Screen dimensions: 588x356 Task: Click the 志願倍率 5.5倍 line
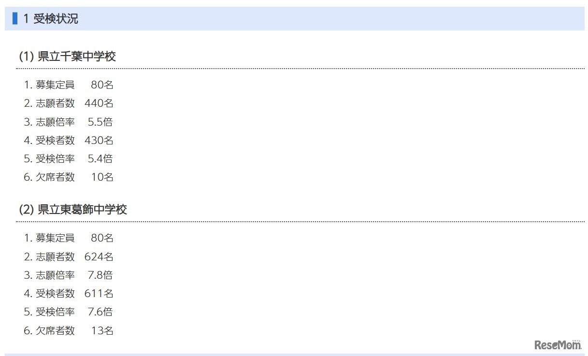tap(69, 122)
